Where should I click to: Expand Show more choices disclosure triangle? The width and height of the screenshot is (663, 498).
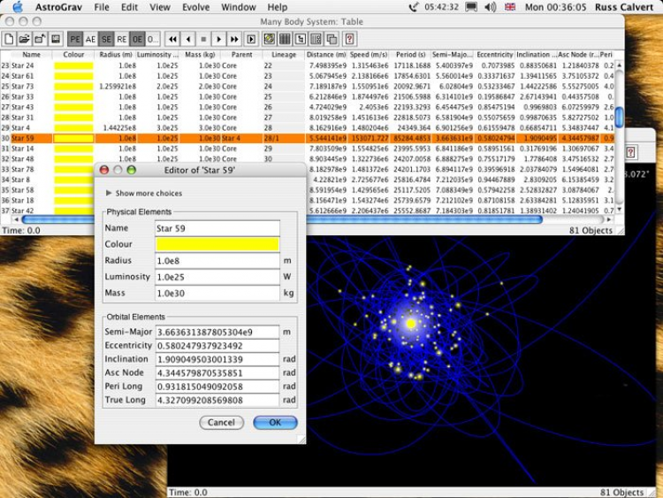[x=109, y=193]
